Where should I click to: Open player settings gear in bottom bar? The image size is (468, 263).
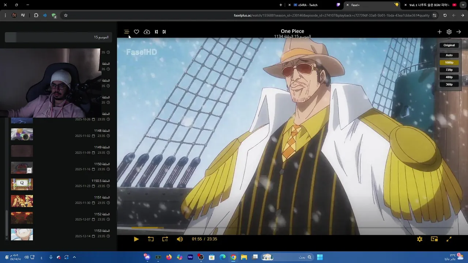point(420,239)
